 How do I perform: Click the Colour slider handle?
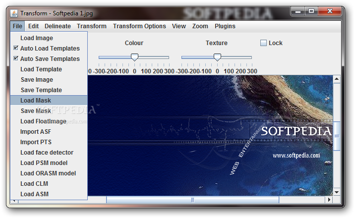tap(135, 57)
